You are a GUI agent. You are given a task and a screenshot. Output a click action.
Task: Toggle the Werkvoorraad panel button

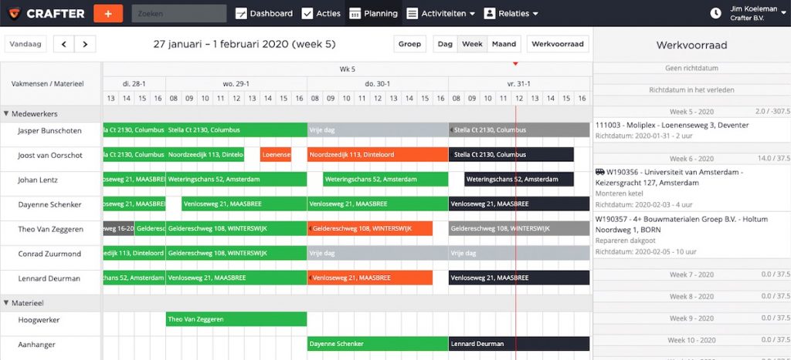pos(558,44)
